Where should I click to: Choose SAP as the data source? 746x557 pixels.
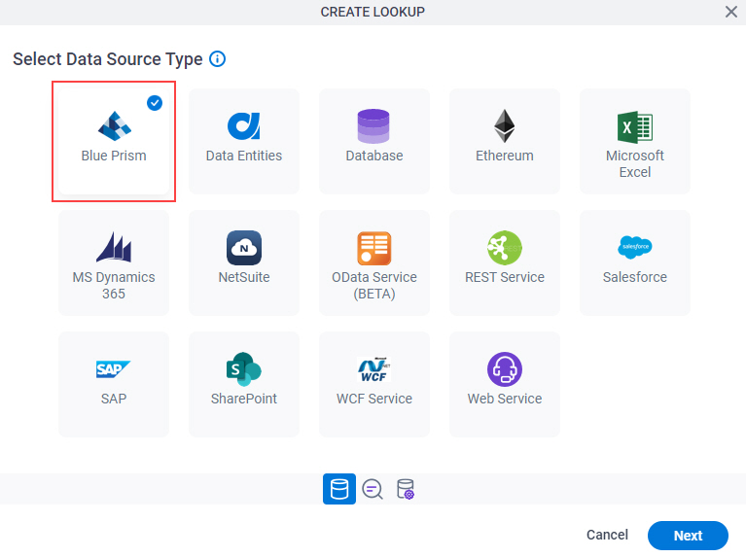tap(114, 384)
